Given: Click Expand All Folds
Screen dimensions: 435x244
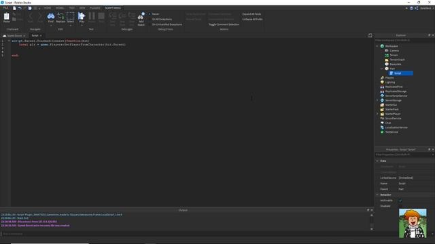Looking at the screenshot, I should click(x=251, y=14).
